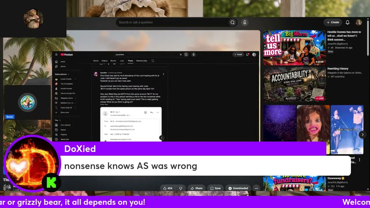Click the reply arrow in the email image
This screenshot has height=208, width=370.
tap(151, 112)
